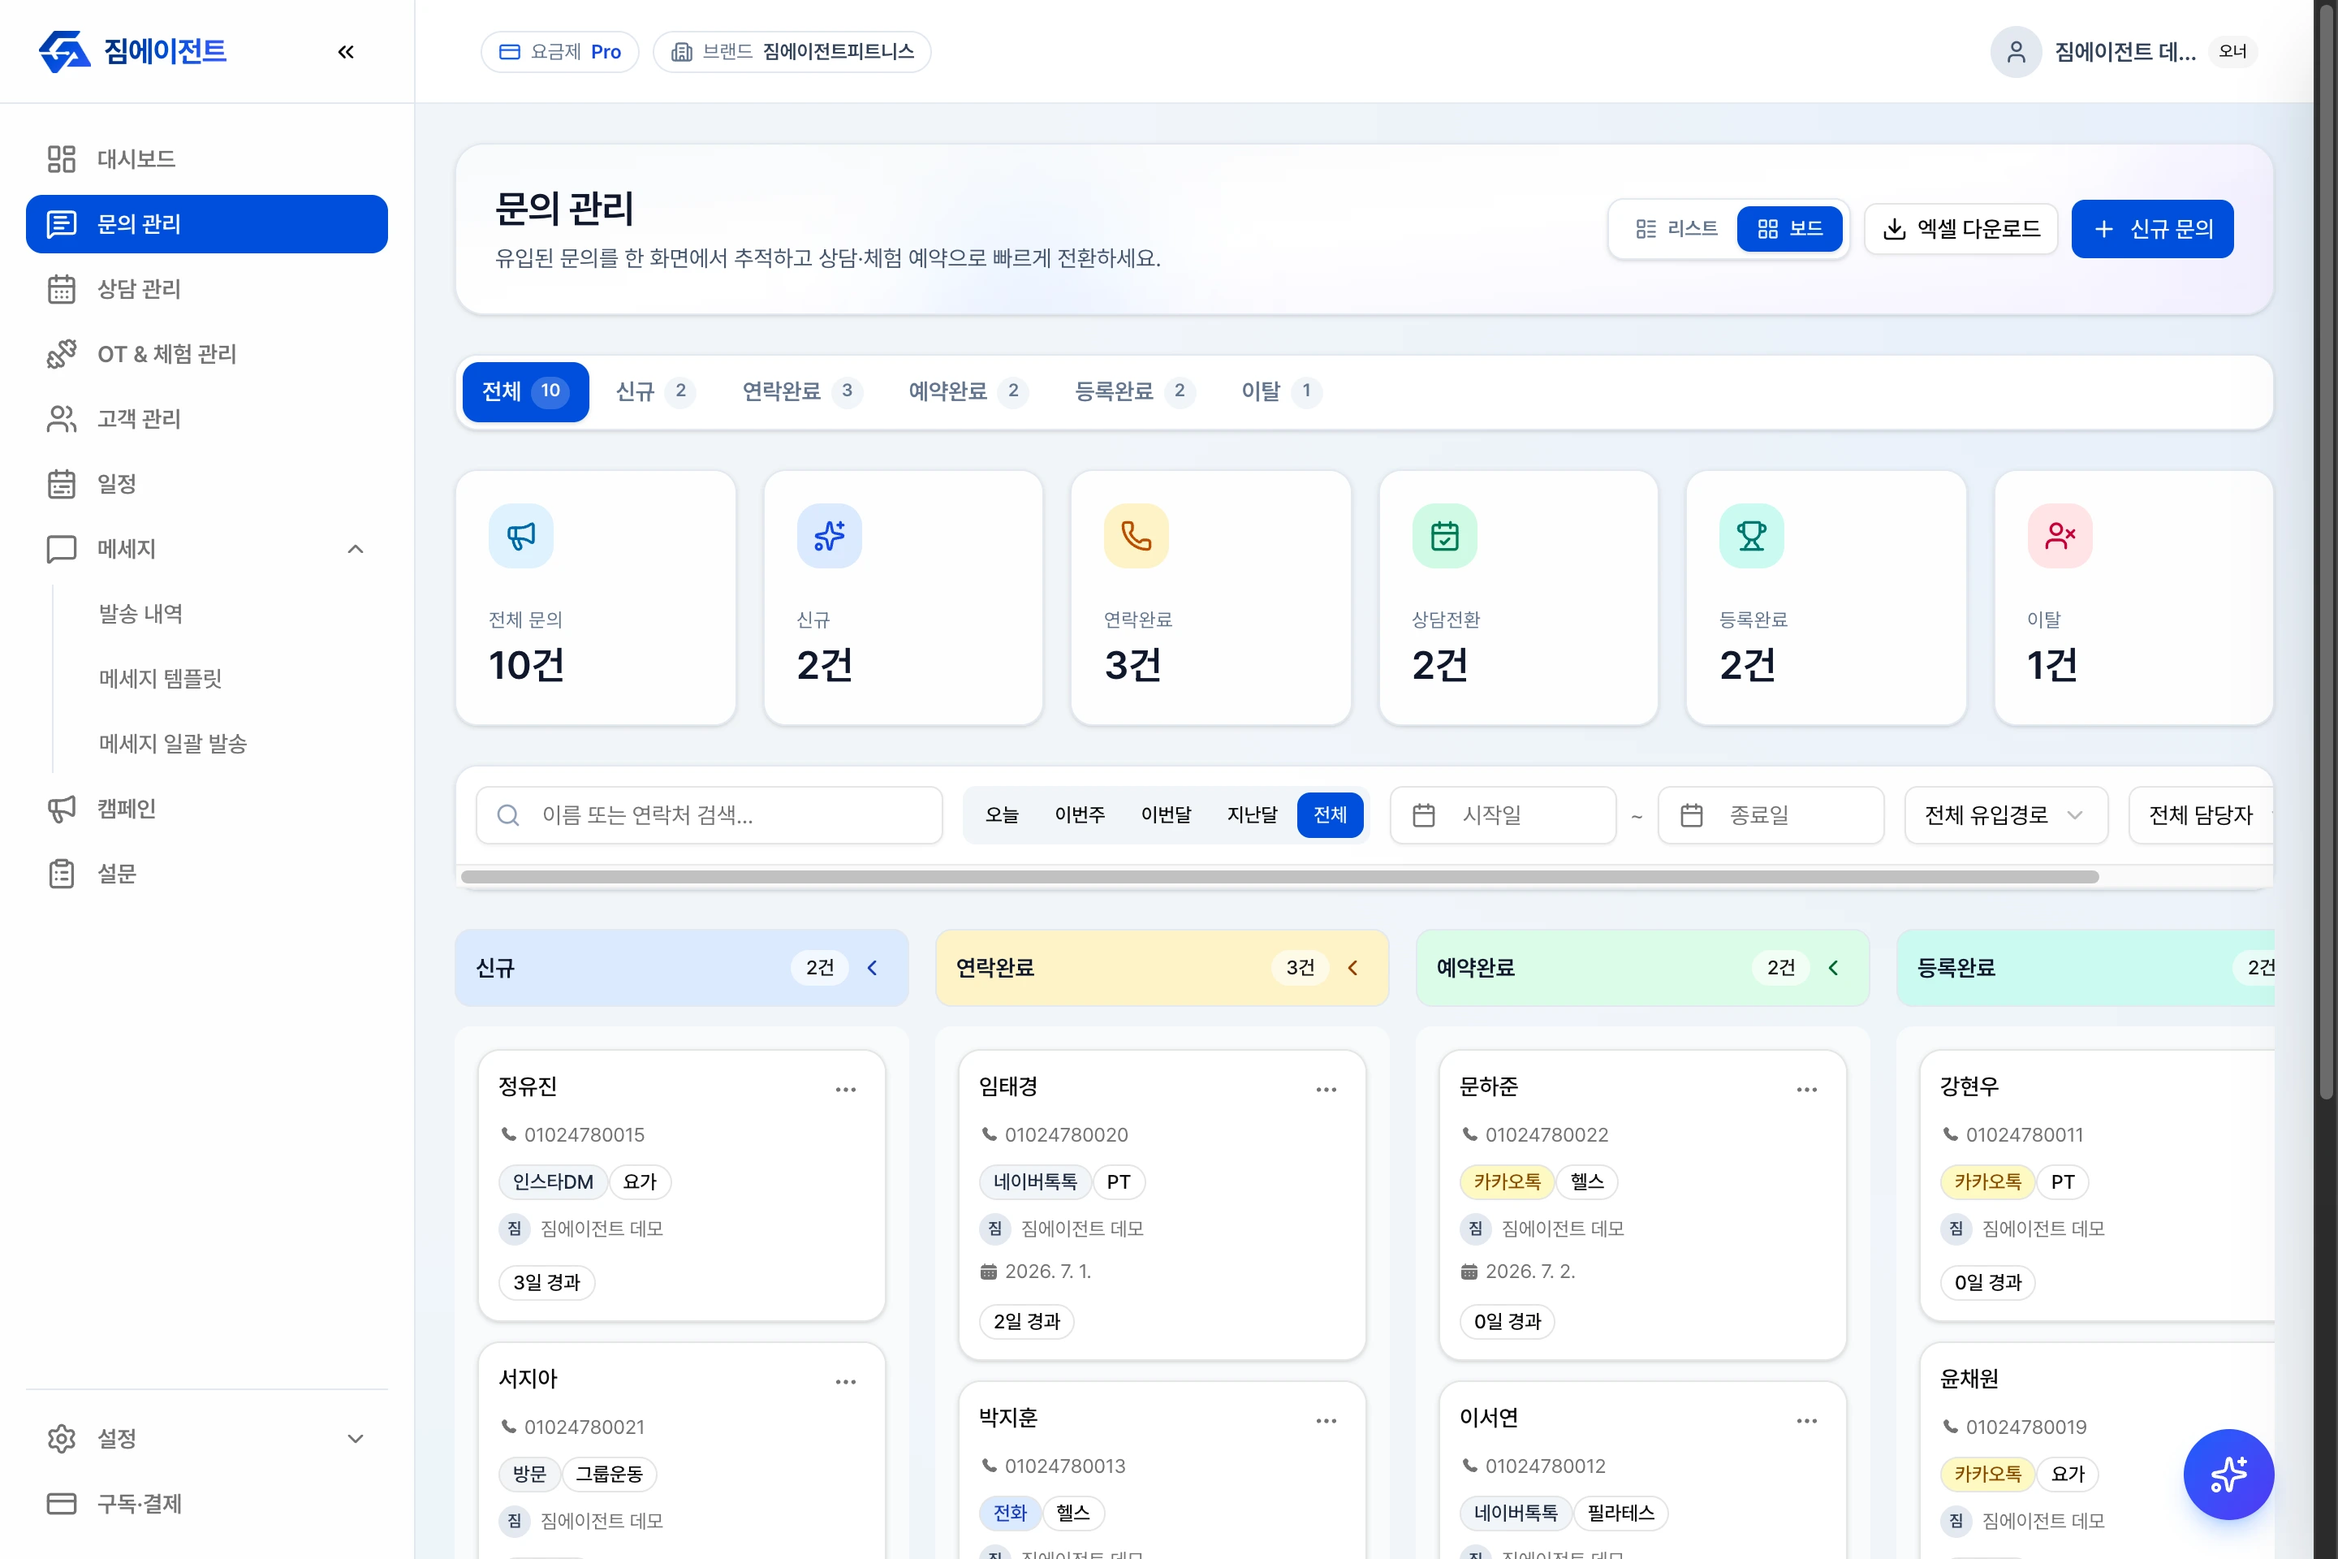Click the calendar-check icon on 상담전환 card
Screen dimensions: 2338x1559
pyautogui.click(x=1444, y=536)
